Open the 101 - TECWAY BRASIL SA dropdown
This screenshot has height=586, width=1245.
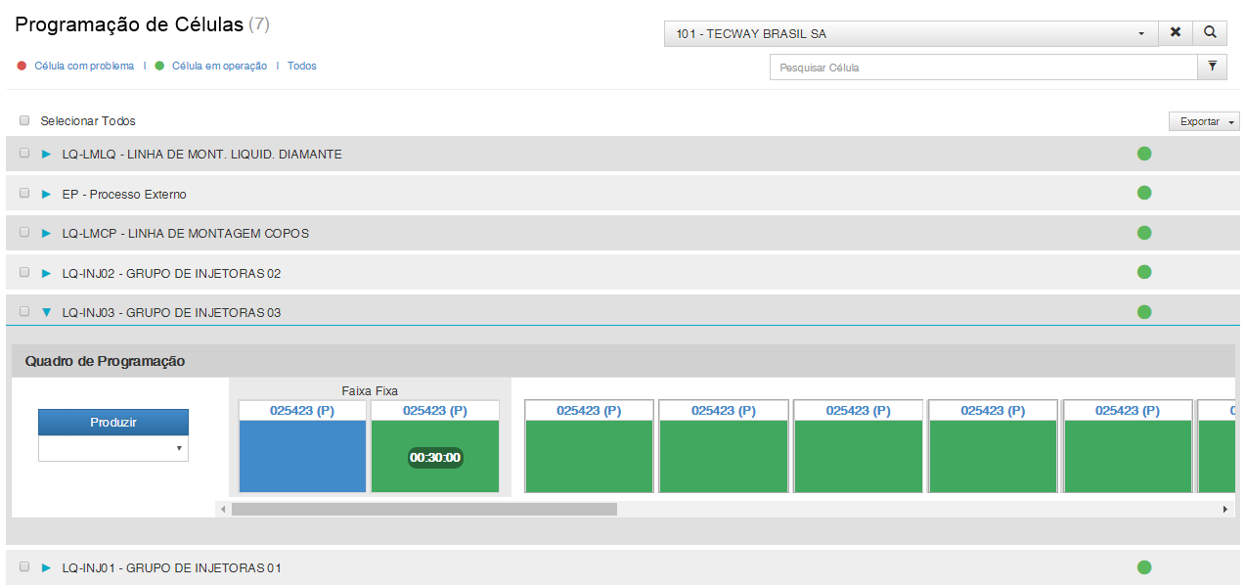coord(911,33)
